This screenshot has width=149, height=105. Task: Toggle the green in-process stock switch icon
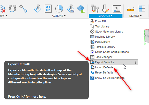81,9
